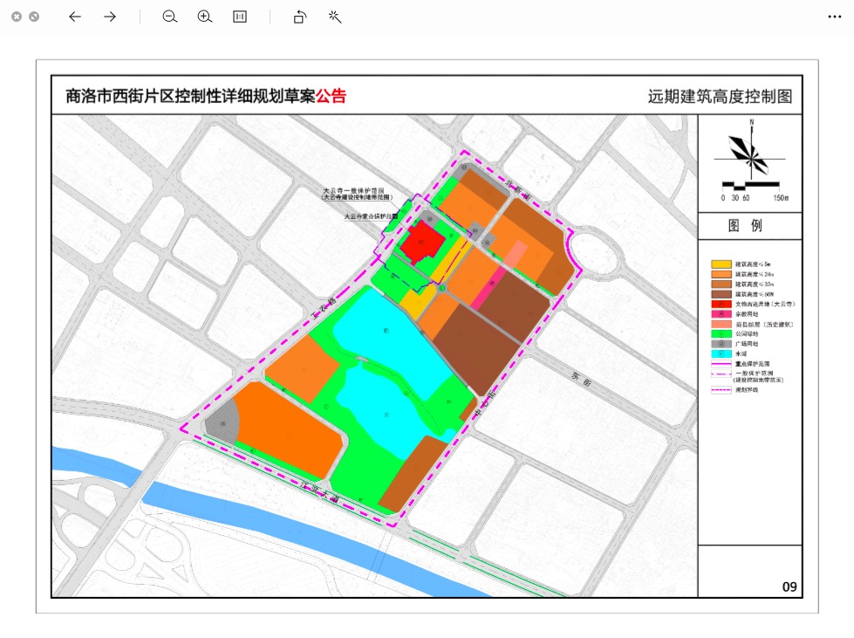Apply magic wand auto-enhance
Screen dimensions: 854x638
click(335, 17)
